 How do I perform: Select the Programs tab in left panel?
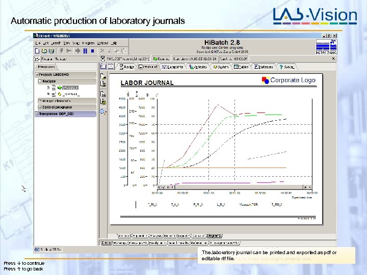pyautogui.click(x=46, y=67)
